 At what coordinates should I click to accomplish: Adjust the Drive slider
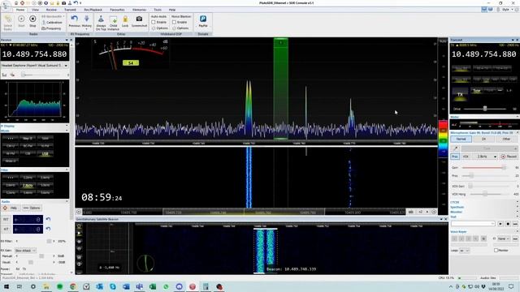coord(485,109)
